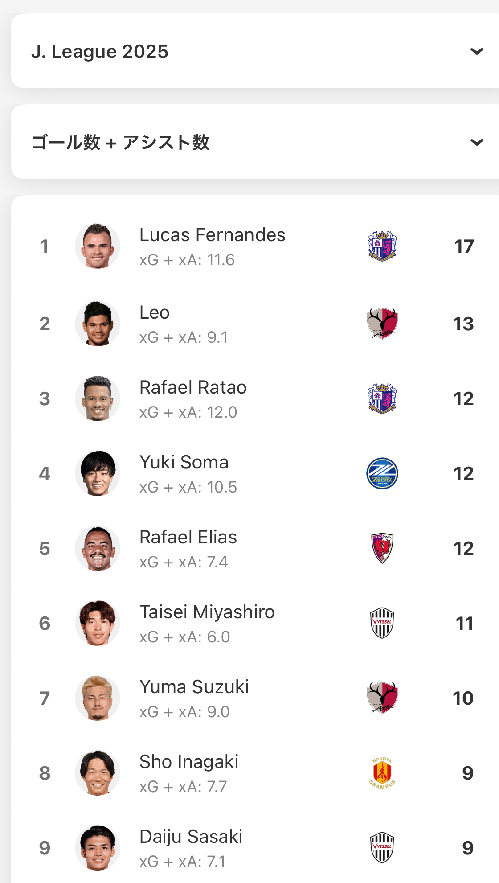Open the ゴール数 + アシスト数 stat dropdown
Viewport: 499px width, 883px height.
[477, 142]
